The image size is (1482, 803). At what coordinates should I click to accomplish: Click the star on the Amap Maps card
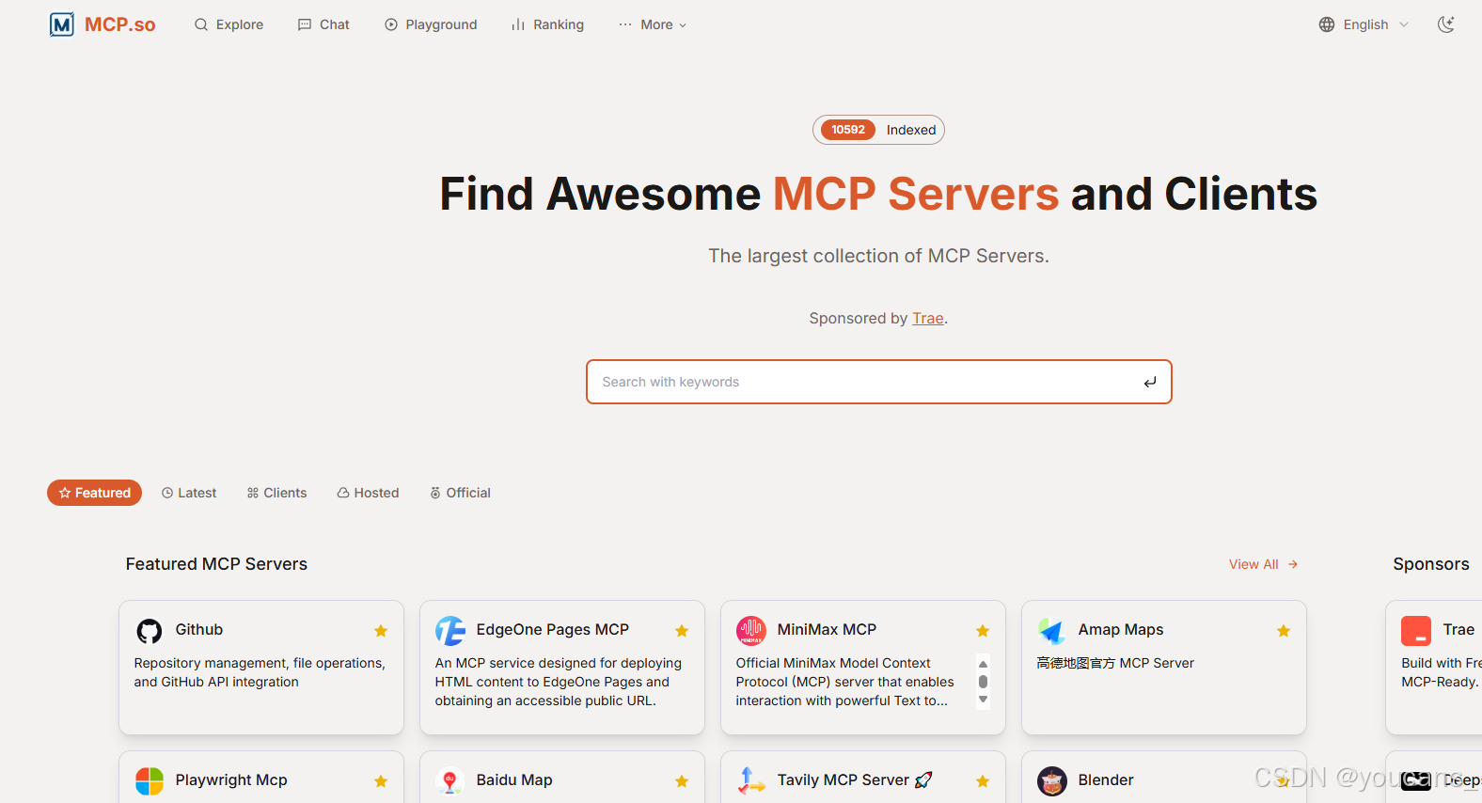tap(1284, 631)
